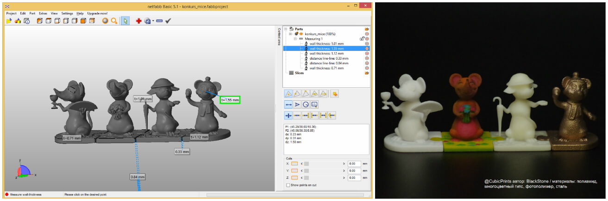Delete konkurs_mice part with red X
Screen dimensions: 608x201
367,34
